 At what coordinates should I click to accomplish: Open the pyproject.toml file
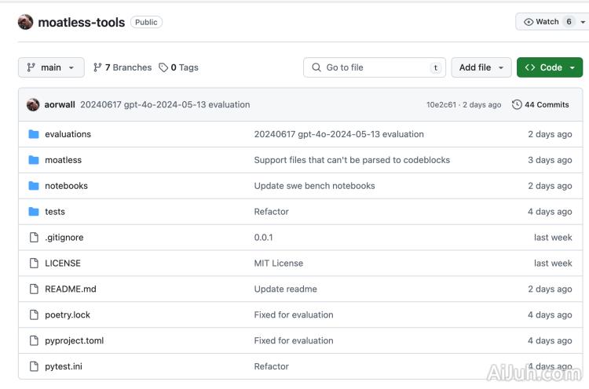point(74,340)
